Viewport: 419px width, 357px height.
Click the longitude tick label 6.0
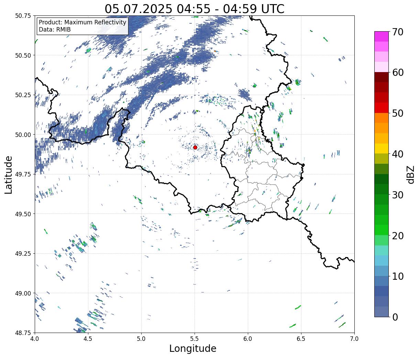point(248,338)
